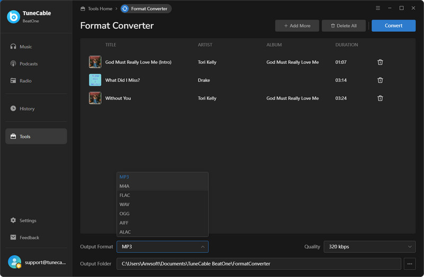Click the ALBUM column header

click(274, 45)
